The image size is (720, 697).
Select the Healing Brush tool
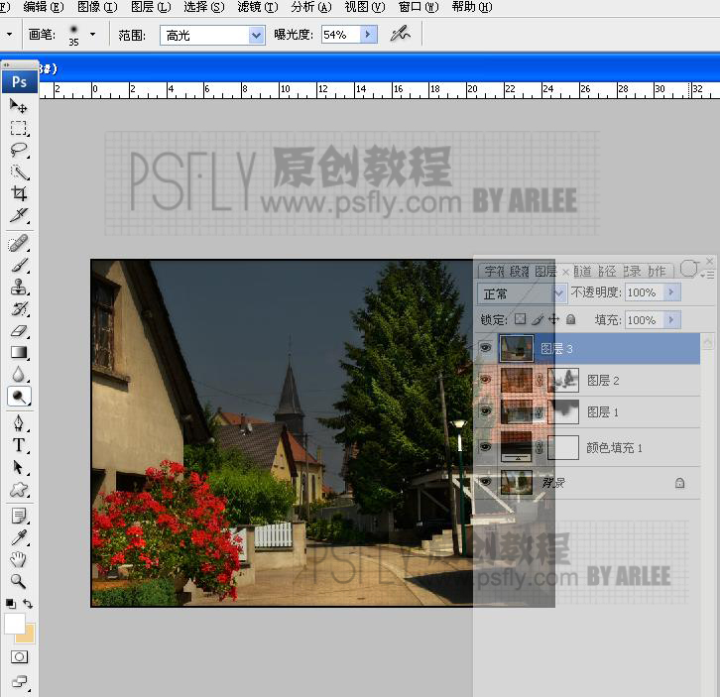click(x=19, y=243)
